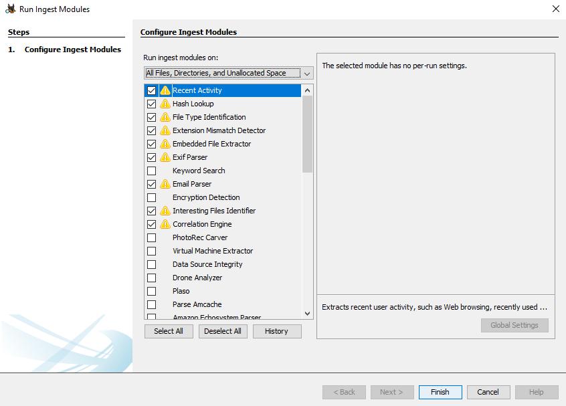Close the Run Ingest Modules dialog
This screenshot has width=566, height=406.
(555, 9)
